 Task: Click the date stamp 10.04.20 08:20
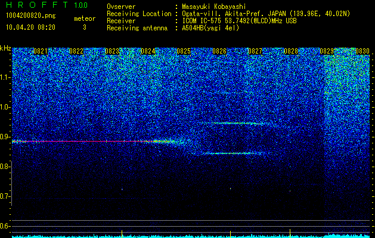[30, 27]
